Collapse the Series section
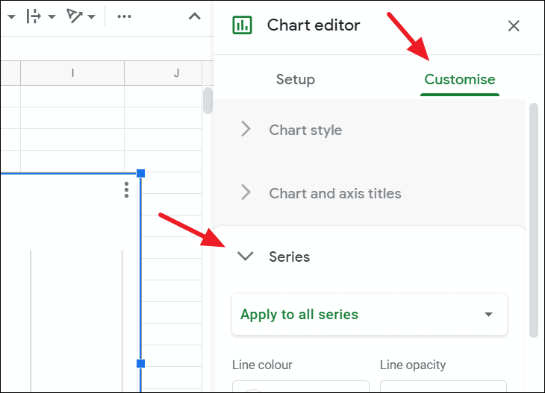The width and height of the screenshot is (545, 393). pyautogui.click(x=369, y=257)
